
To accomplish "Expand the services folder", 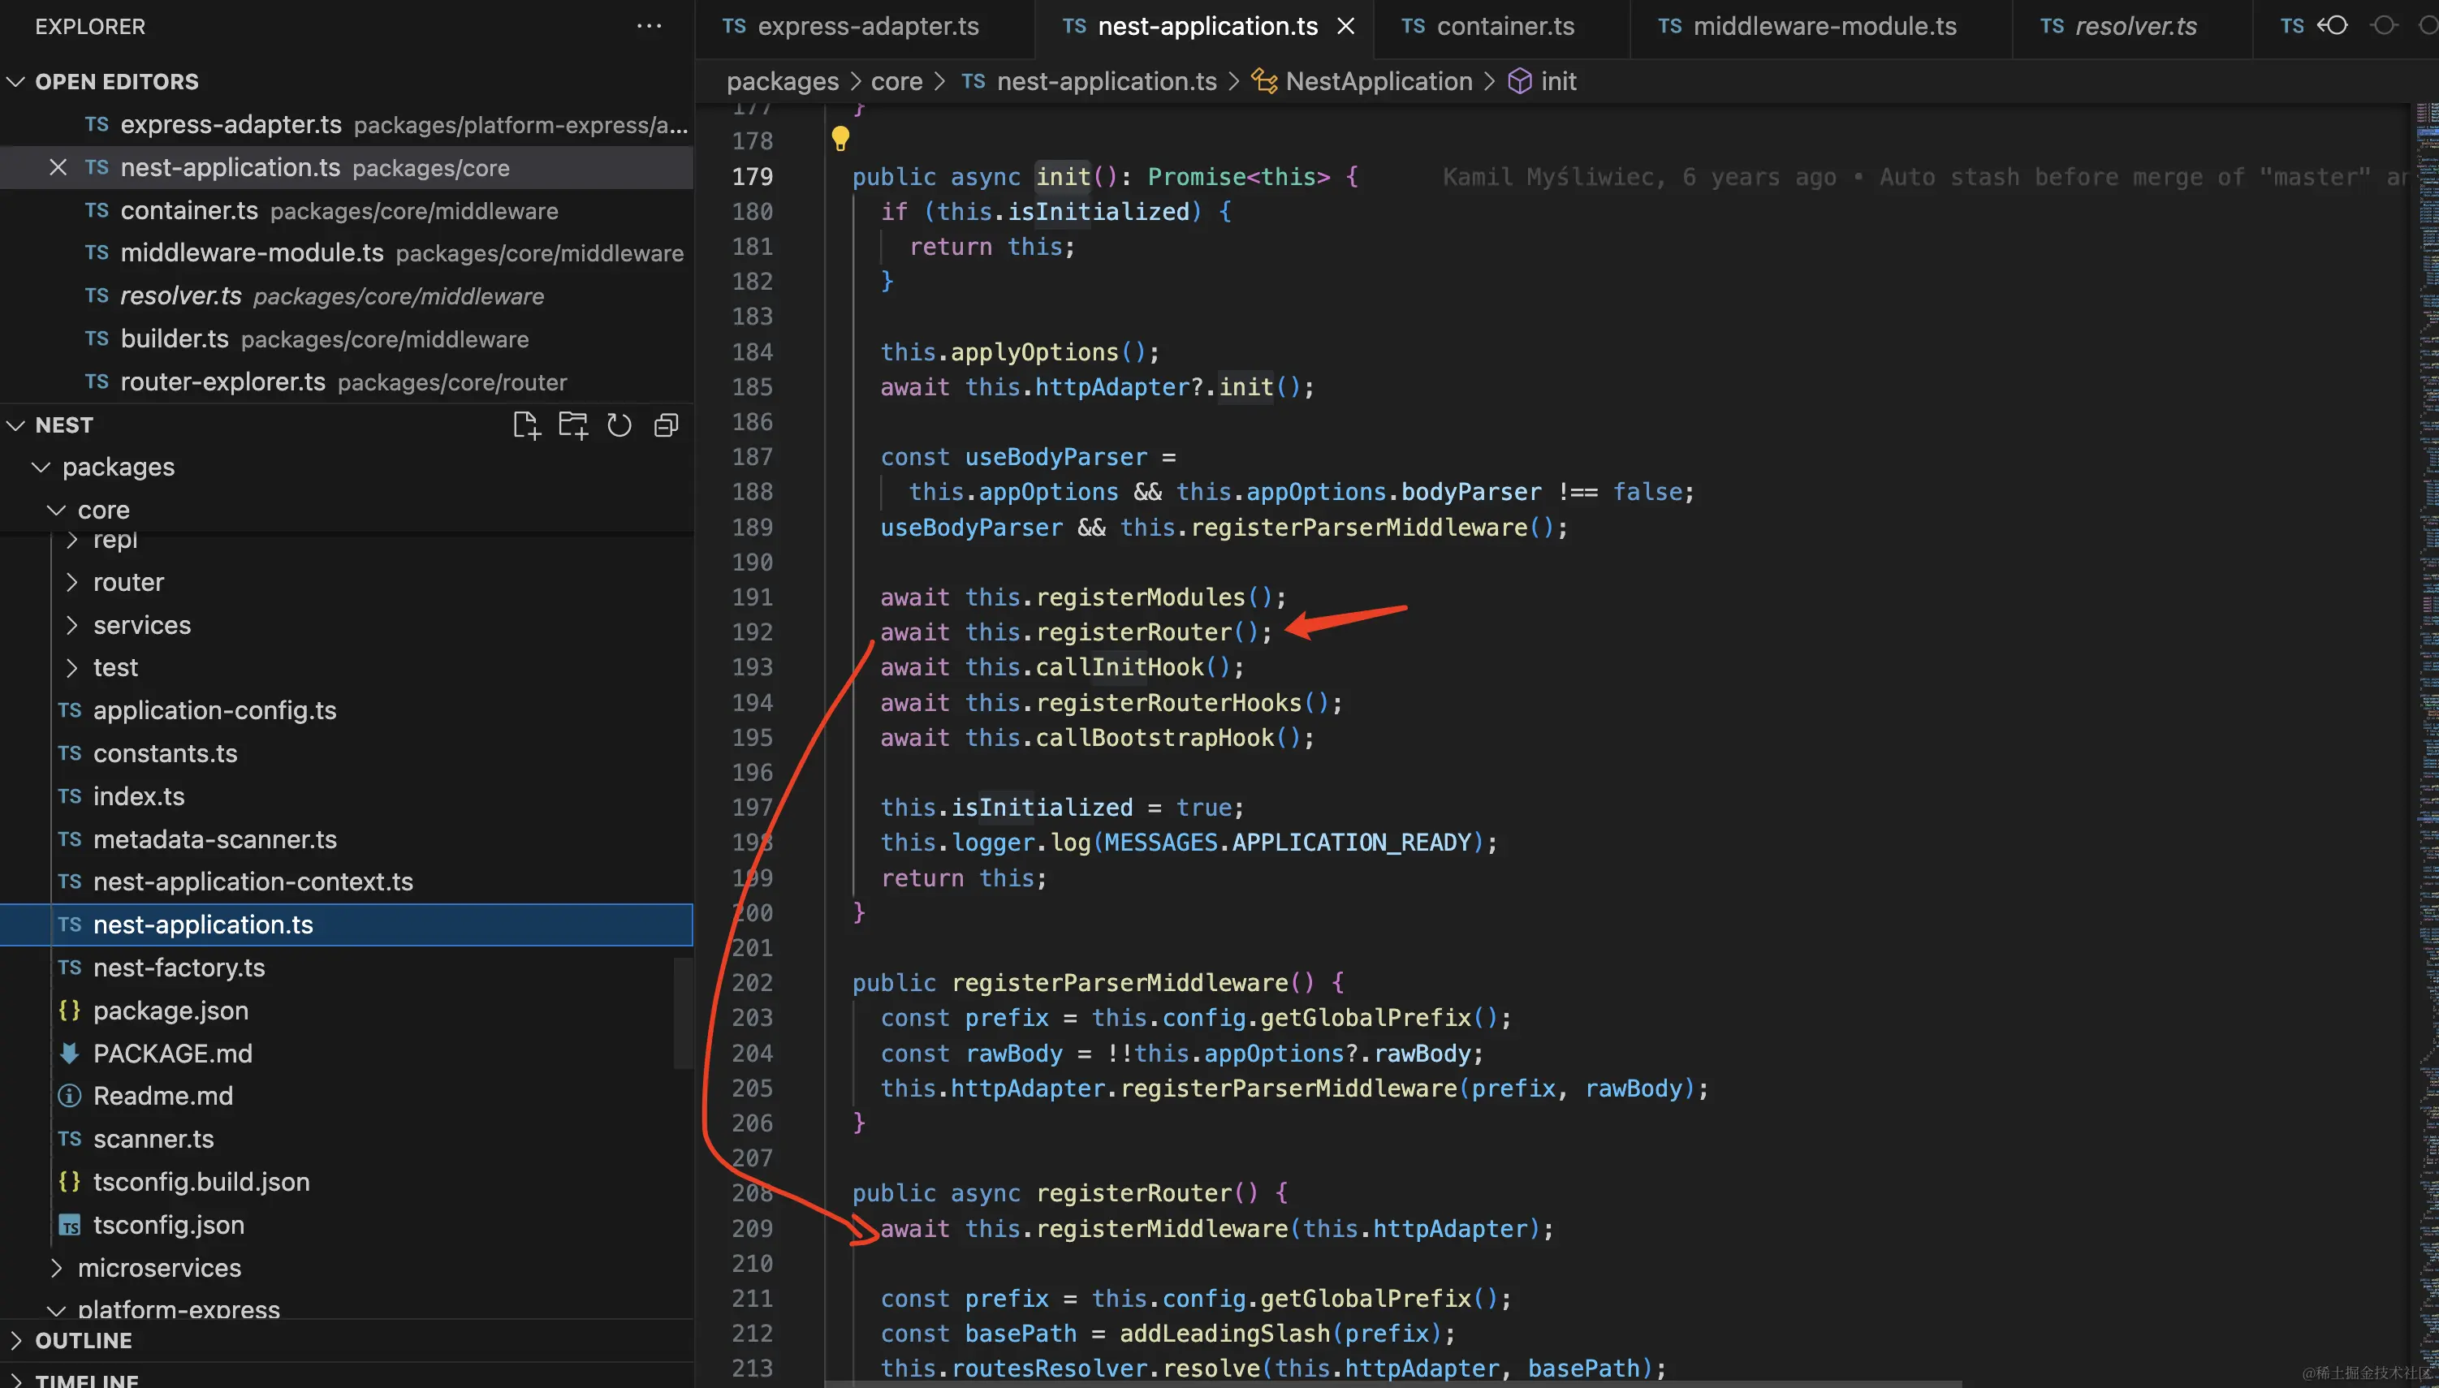I will (x=71, y=625).
